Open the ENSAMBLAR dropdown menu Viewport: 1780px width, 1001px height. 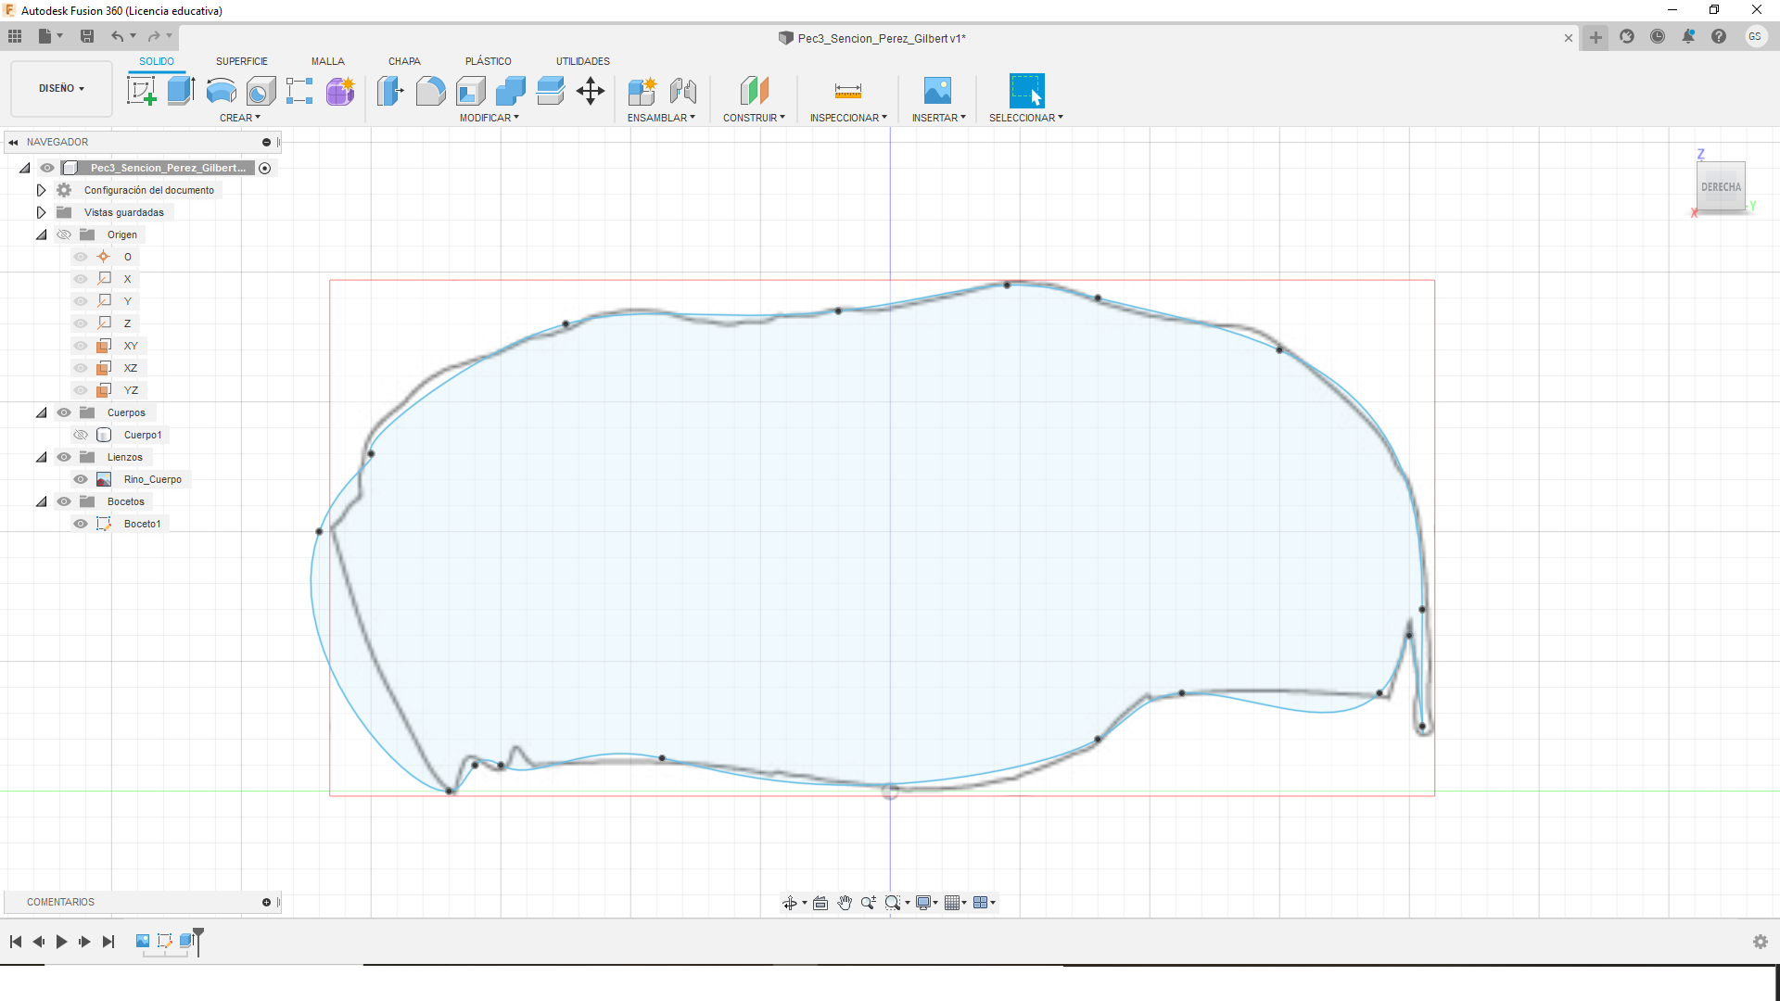click(x=661, y=118)
